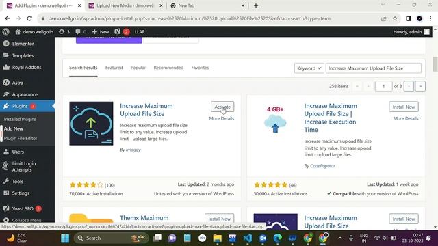
Task: Open the demo.wellgo.in site home link
Action: click(34, 32)
